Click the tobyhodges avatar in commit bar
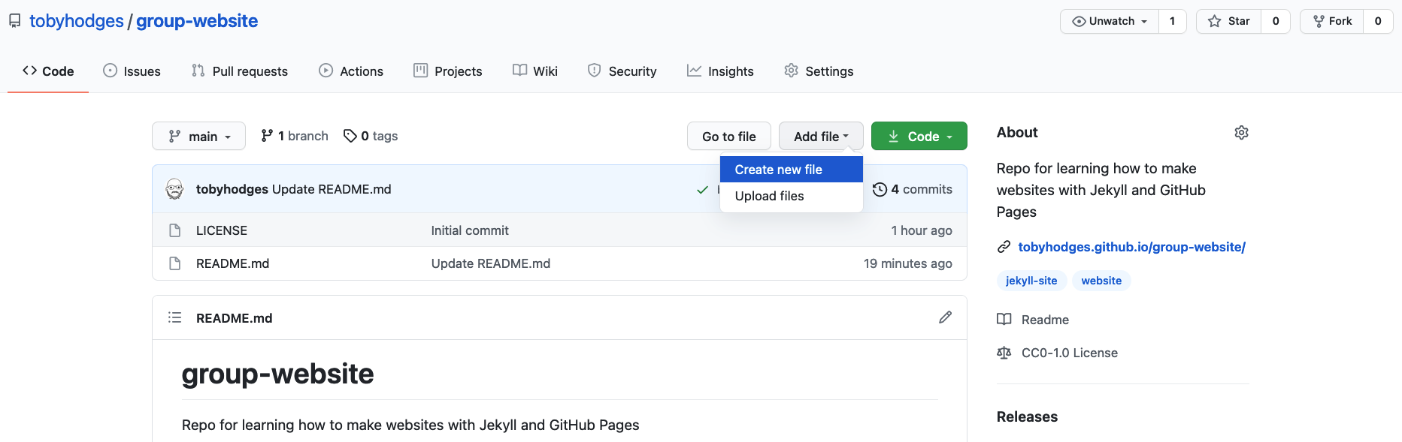The height and width of the screenshot is (442, 1402). click(174, 189)
